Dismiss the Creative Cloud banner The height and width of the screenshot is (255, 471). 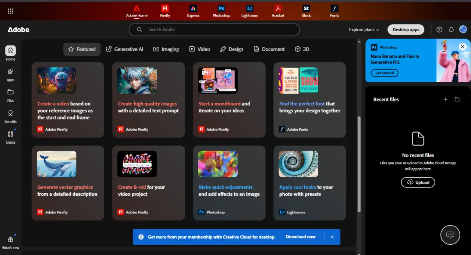(x=332, y=237)
